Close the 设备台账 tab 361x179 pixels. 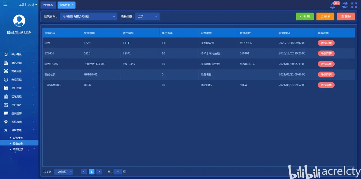[x=72, y=5]
